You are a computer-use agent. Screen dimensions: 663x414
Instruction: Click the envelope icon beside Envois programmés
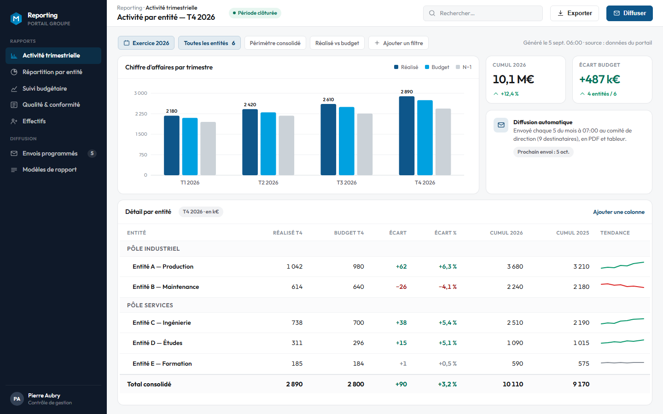tap(14, 154)
